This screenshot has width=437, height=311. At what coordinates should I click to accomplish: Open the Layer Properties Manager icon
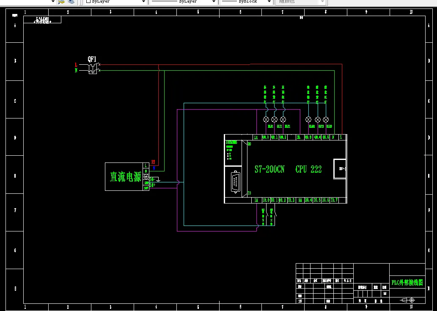[61, 2]
